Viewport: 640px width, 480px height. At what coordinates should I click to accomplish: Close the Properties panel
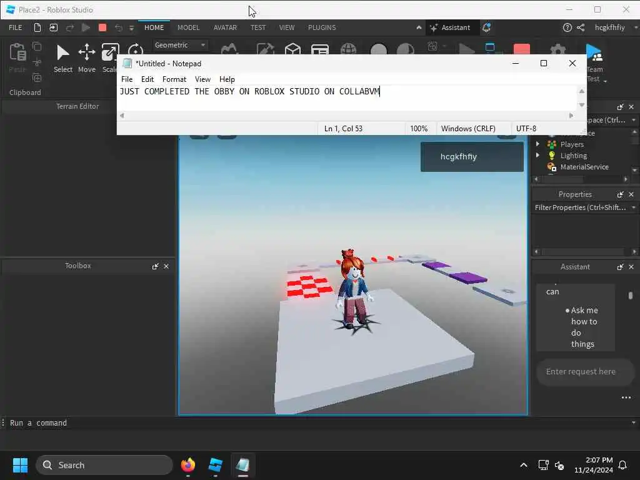pyautogui.click(x=631, y=194)
